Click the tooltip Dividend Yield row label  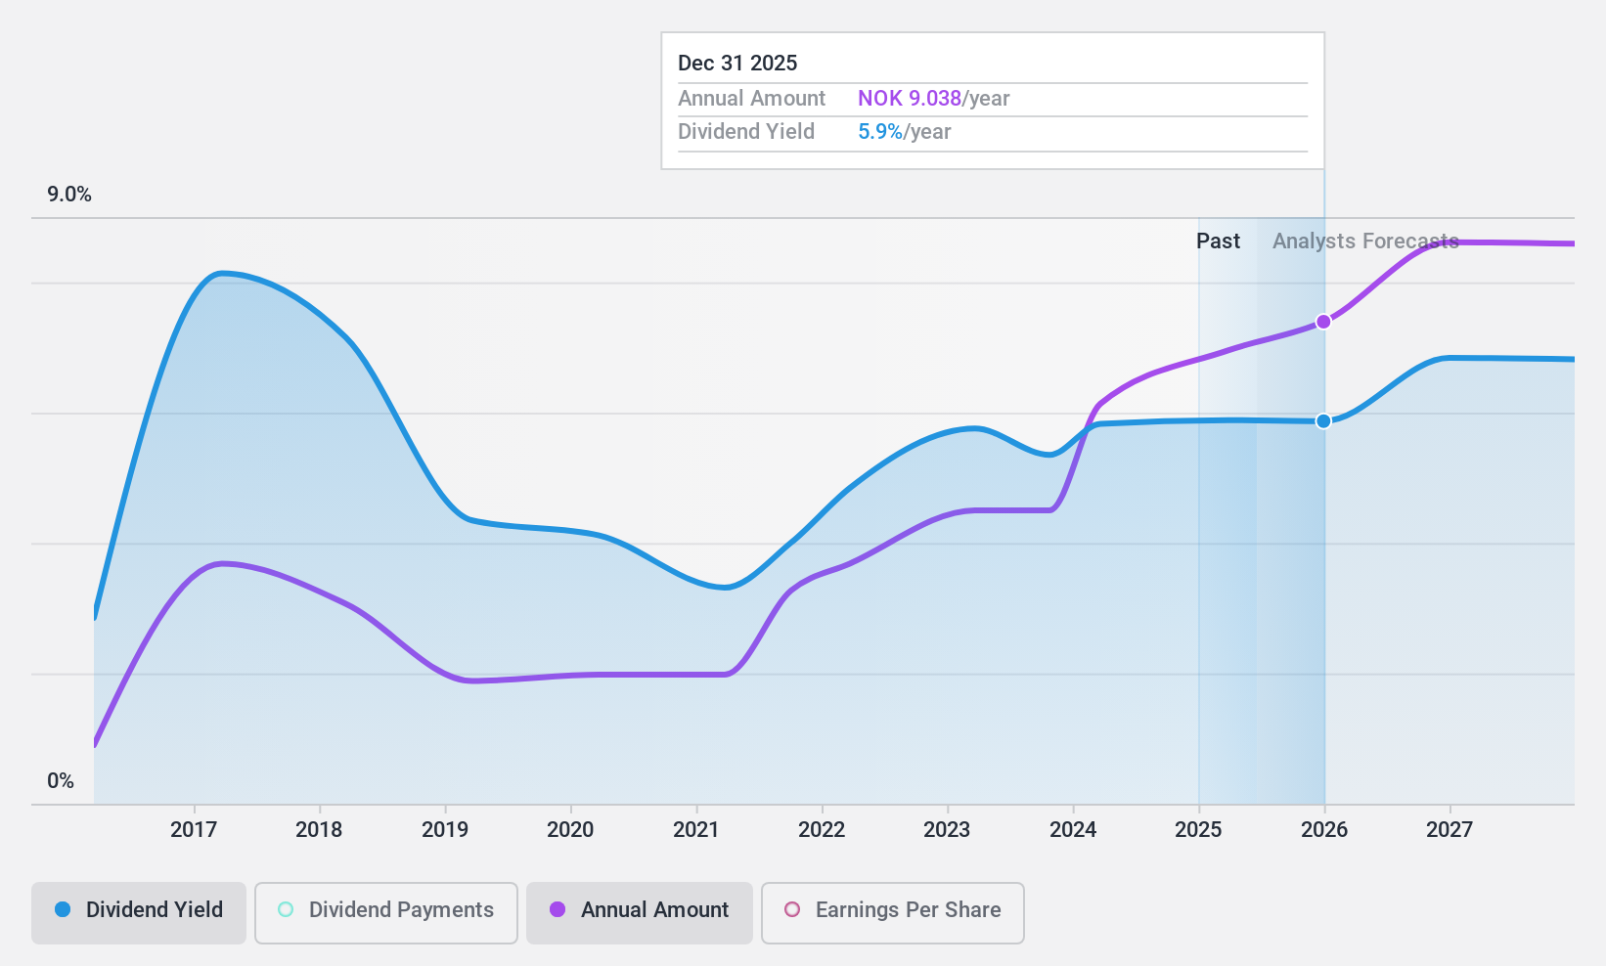tap(746, 132)
